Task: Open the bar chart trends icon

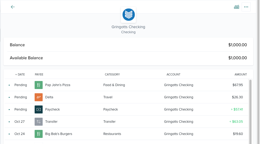Action: (x=237, y=7)
